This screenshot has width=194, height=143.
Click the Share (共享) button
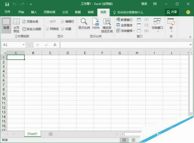click(x=172, y=12)
